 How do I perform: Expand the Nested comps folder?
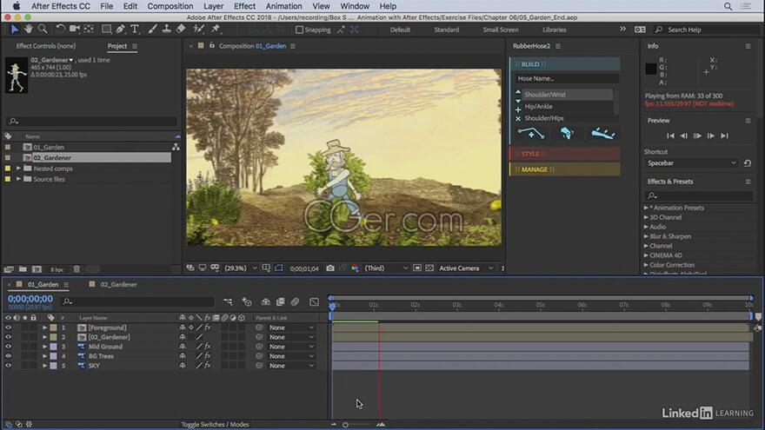click(18, 169)
